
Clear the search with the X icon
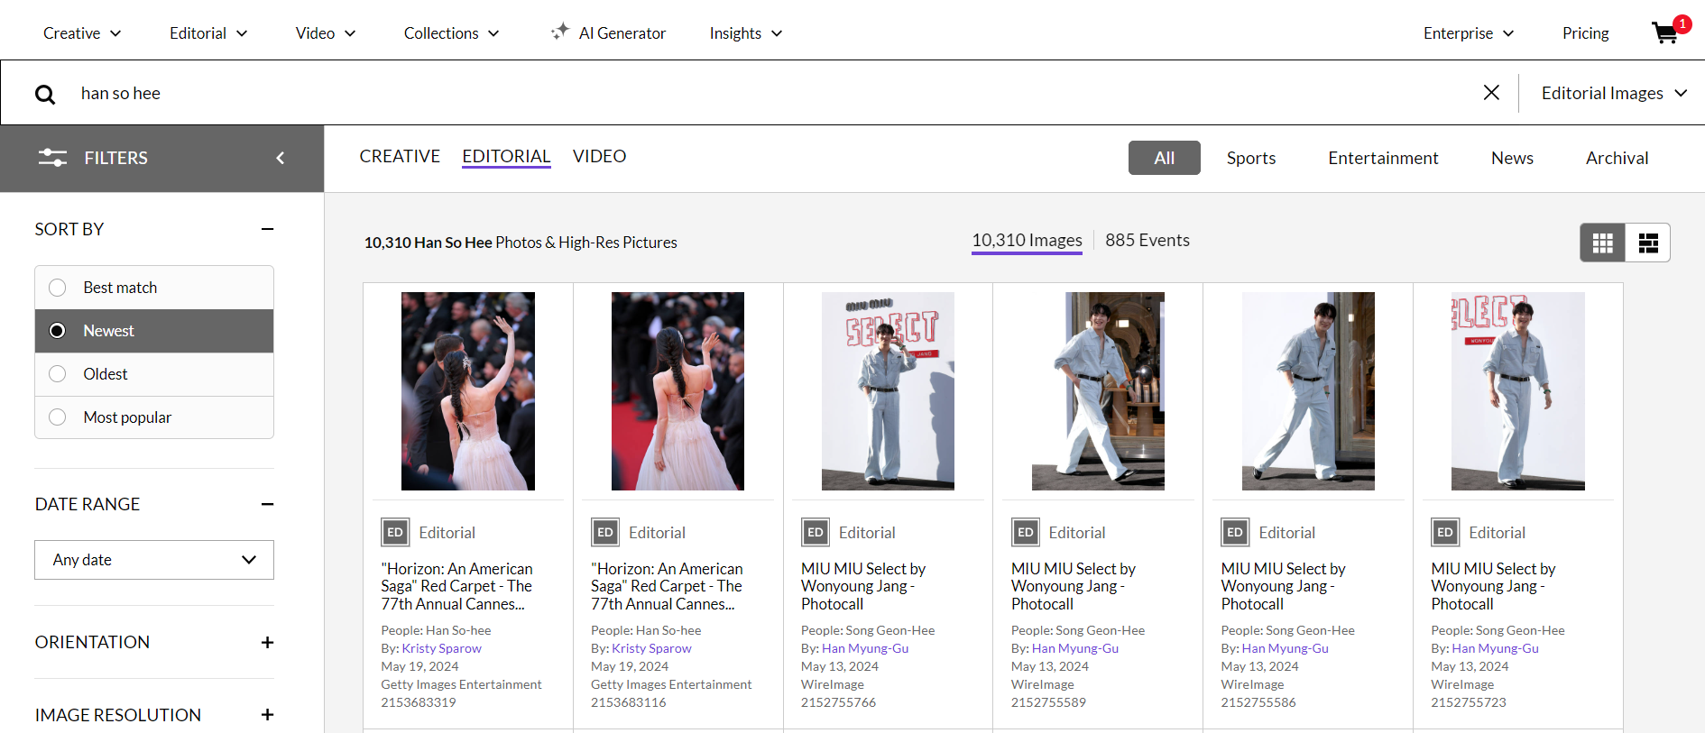[1491, 92]
